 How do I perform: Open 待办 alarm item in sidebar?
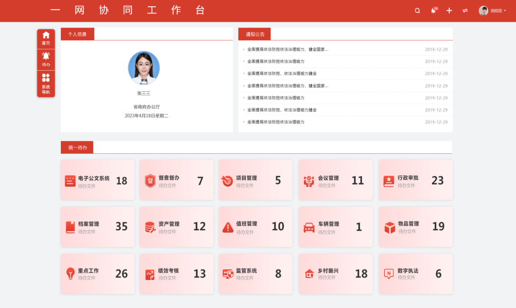coord(46,60)
